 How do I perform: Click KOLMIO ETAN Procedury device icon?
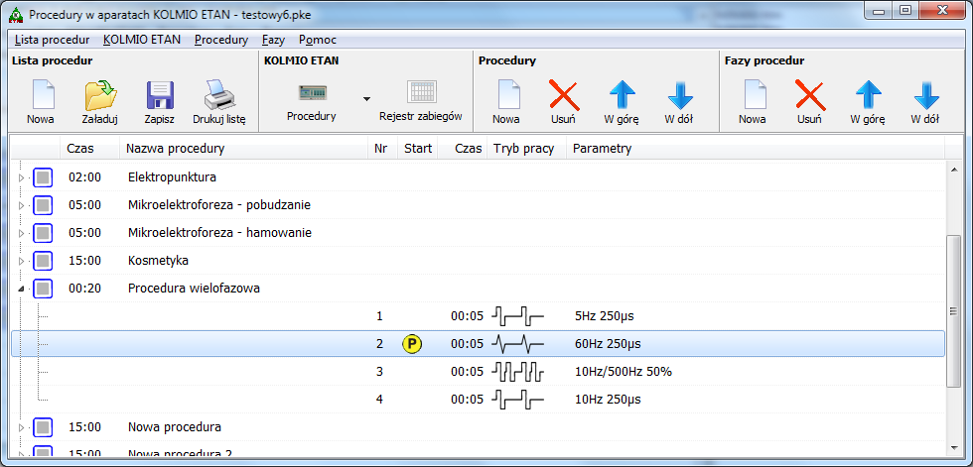[x=312, y=93]
